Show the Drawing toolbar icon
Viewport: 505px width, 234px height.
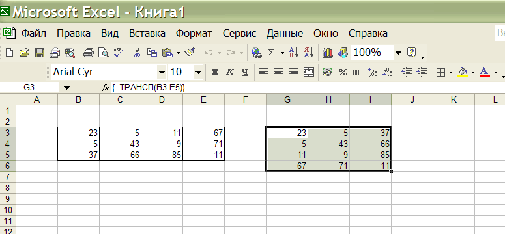343,53
